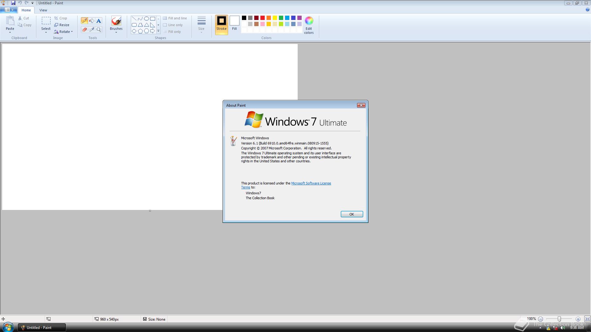Click the Windows Start orb
591x332 pixels.
point(8,327)
